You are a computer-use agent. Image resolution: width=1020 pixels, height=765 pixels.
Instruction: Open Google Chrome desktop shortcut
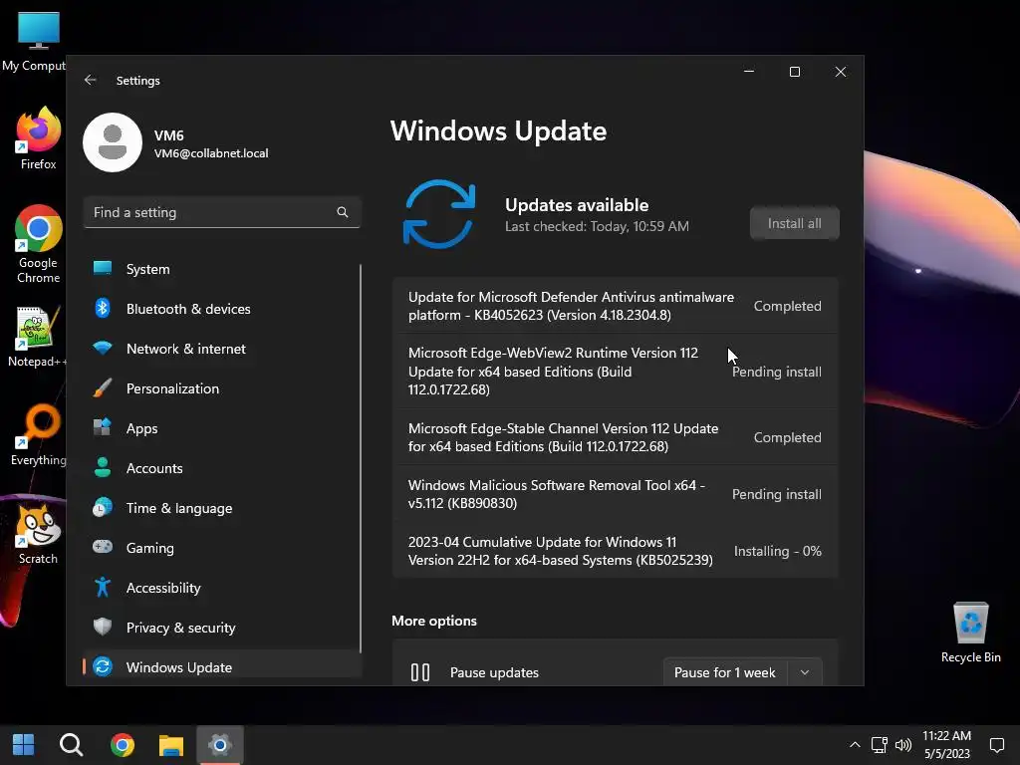click(38, 245)
